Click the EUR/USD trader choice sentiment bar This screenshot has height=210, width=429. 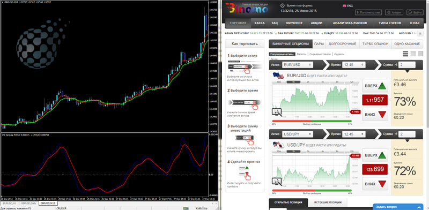pos(312,121)
